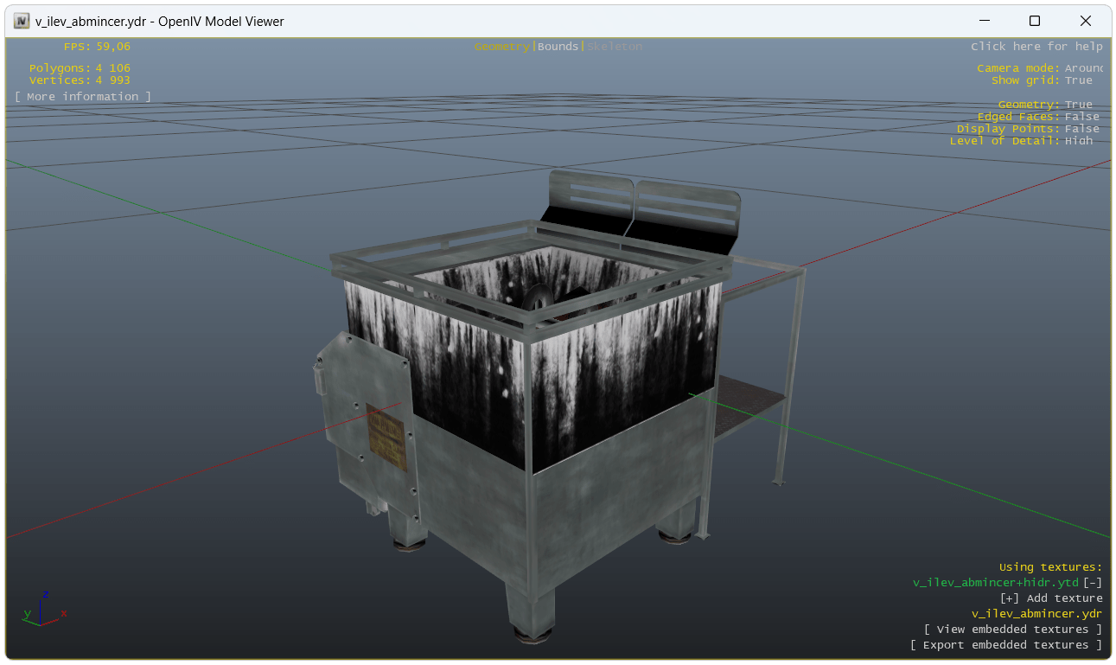Select the v_ilev_abmincer+hidr.ytd texture entry
The image size is (1116, 665).
click(996, 583)
